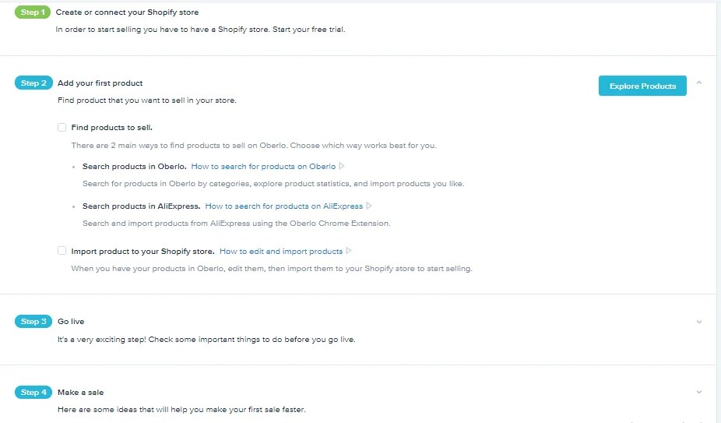Select the Step 4 badge
This screenshot has height=423, width=721.
click(x=33, y=392)
